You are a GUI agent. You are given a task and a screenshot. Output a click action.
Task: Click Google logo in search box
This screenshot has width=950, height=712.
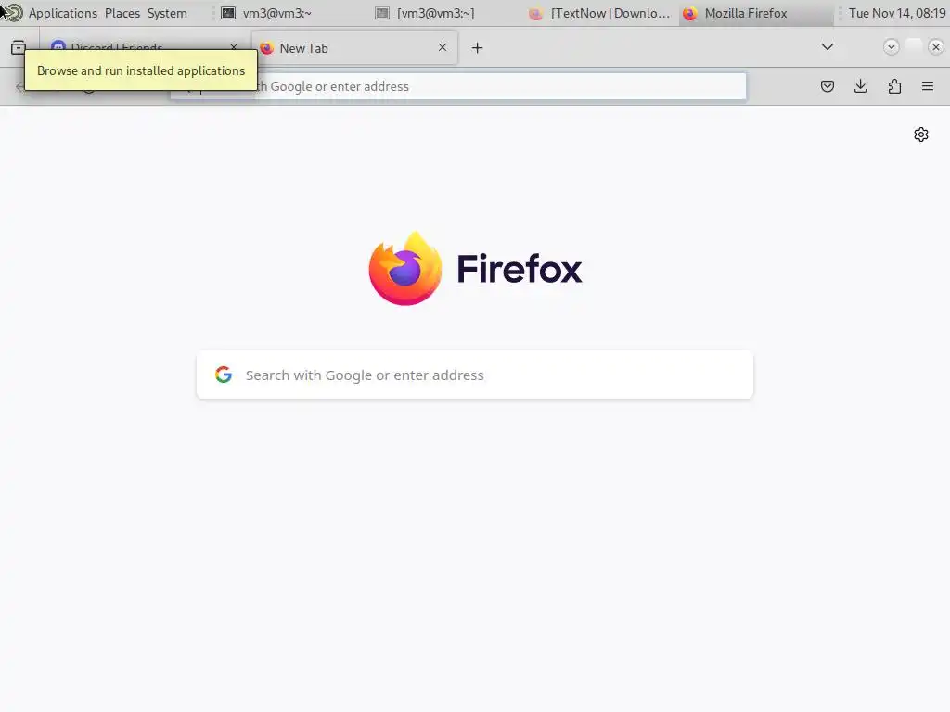click(x=224, y=375)
